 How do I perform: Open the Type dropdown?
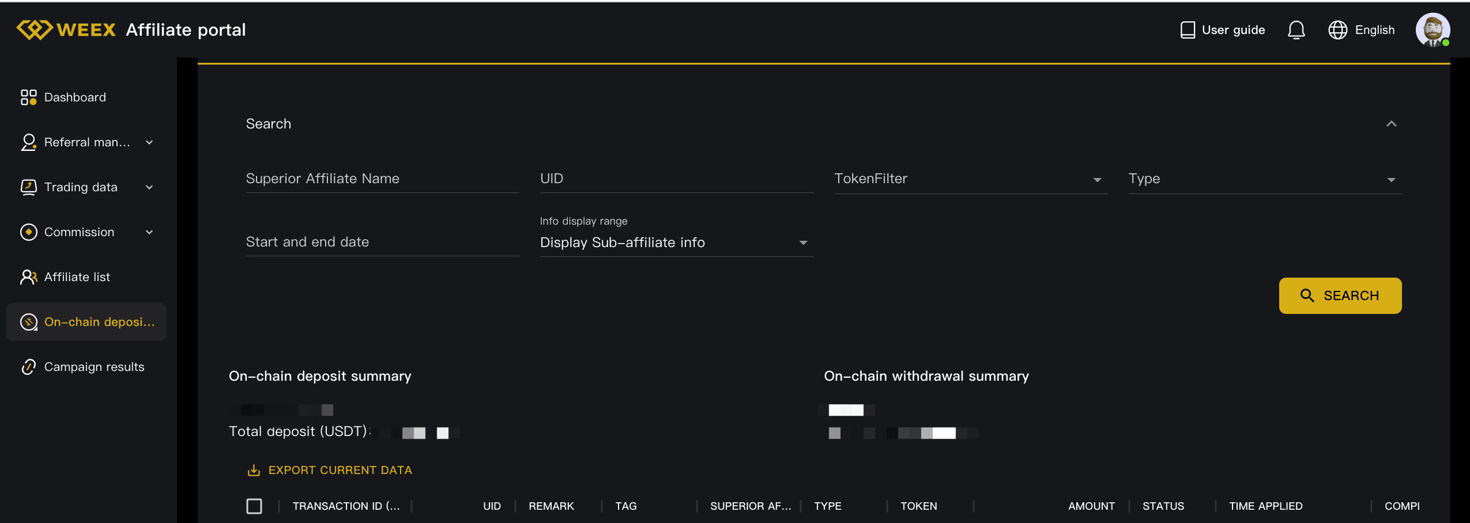tap(1264, 179)
